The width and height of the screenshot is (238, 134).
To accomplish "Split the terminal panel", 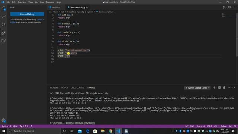I will 219,88.
